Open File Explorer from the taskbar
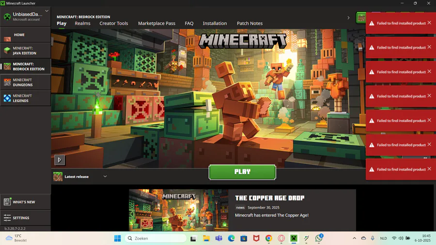Viewport: 436px width, 245px height. point(206,238)
